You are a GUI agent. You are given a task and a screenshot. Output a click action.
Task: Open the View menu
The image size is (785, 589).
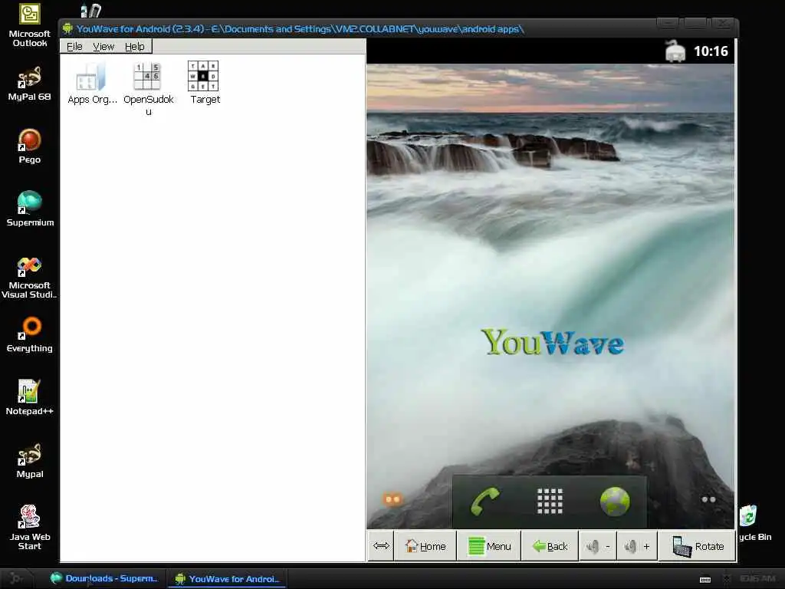coord(103,47)
